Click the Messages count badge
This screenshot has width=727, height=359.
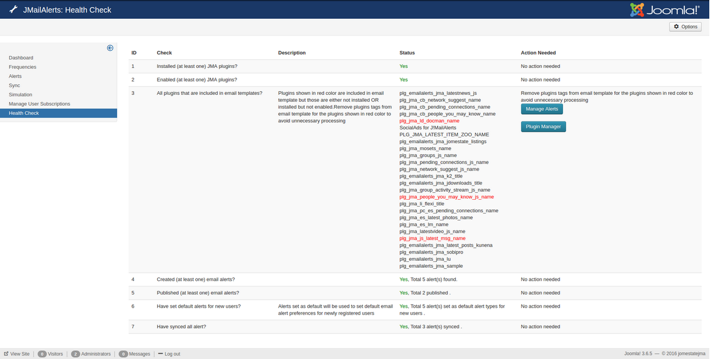[x=123, y=354]
